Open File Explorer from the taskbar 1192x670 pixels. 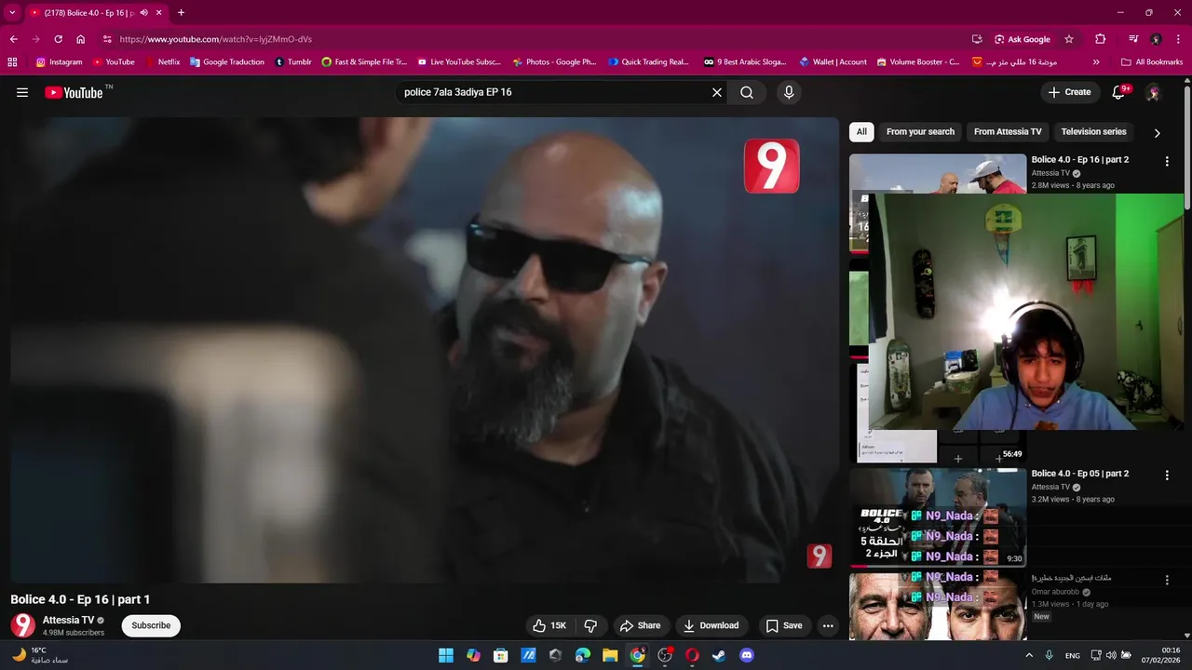(x=610, y=655)
